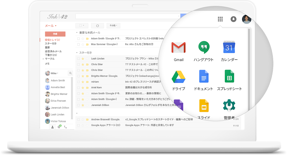This screenshot has width=287, height=160.
Task: Open the メール dropdown menu
Action: click(x=51, y=26)
